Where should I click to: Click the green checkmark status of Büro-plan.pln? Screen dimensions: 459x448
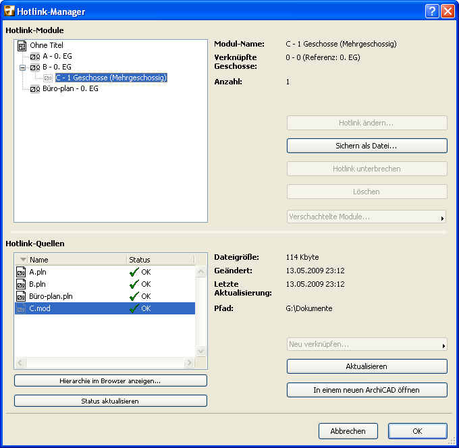pos(134,296)
